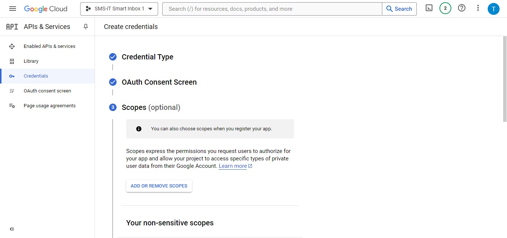Follow the Learn more link

(233, 166)
